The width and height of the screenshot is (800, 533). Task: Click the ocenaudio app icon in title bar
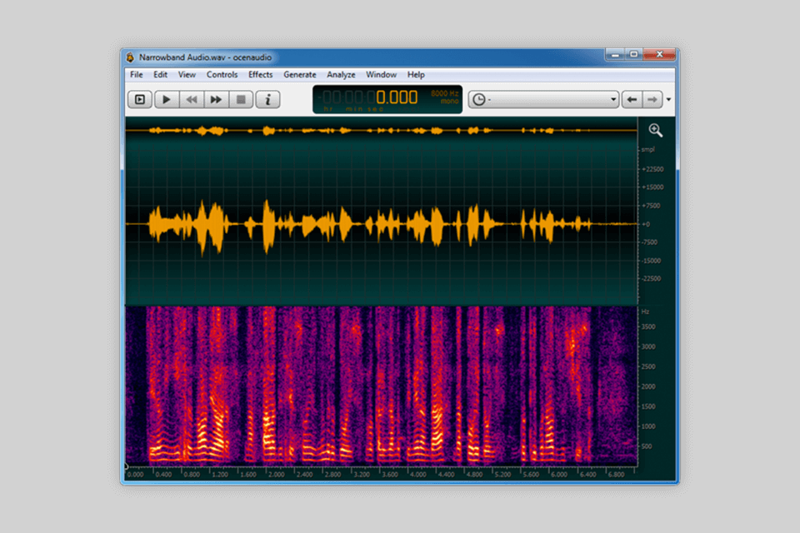131,57
